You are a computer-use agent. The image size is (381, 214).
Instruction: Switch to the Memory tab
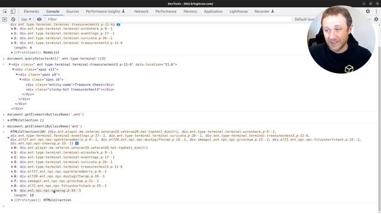190,11
